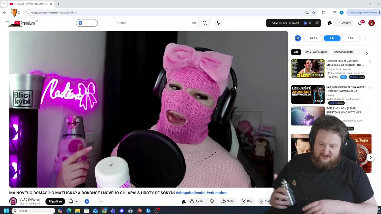Open the Chrome extensions puzzle icon
This screenshot has height=214, width=381.
[324, 12]
